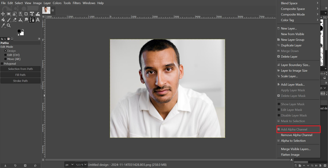Click the image thumbnail tab

pyautogui.click(x=46, y=10)
